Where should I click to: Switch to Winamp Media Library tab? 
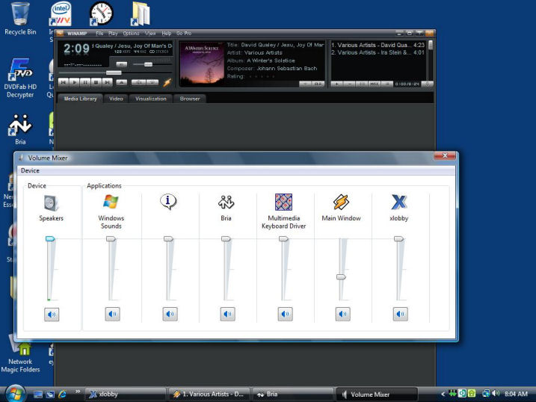click(x=80, y=99)
